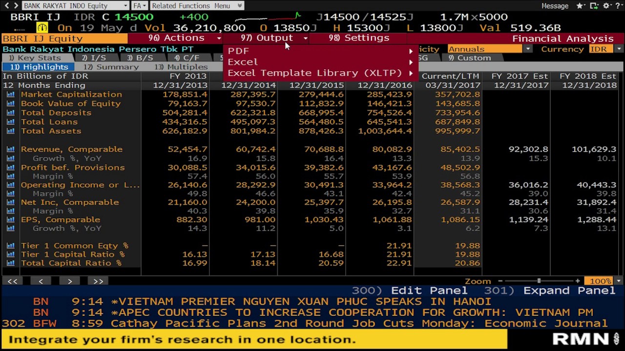Open the 98) Settings menu
Viewport: 625px width, 351px height.
[359, 38]
